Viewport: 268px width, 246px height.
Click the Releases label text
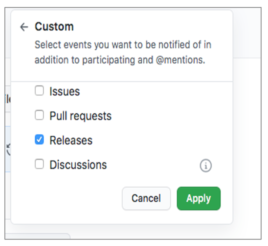tap(71, 140)
